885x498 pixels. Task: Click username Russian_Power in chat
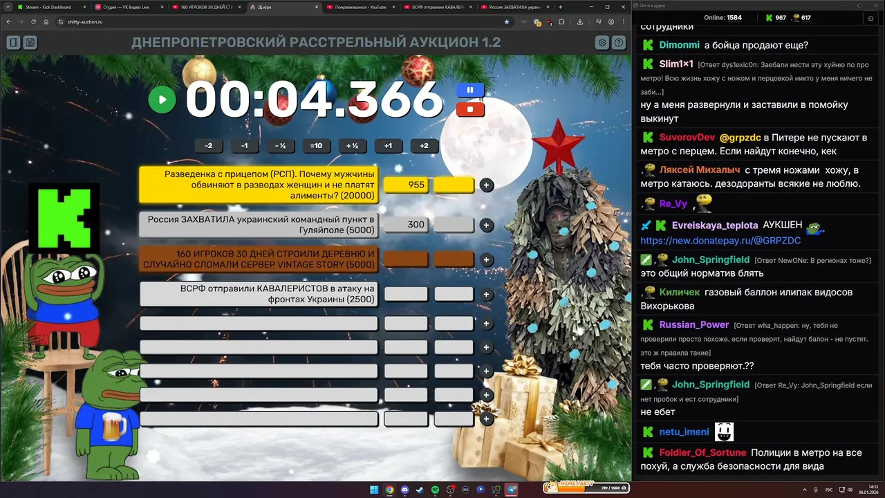pyautogui.click(x=693, y=324)
